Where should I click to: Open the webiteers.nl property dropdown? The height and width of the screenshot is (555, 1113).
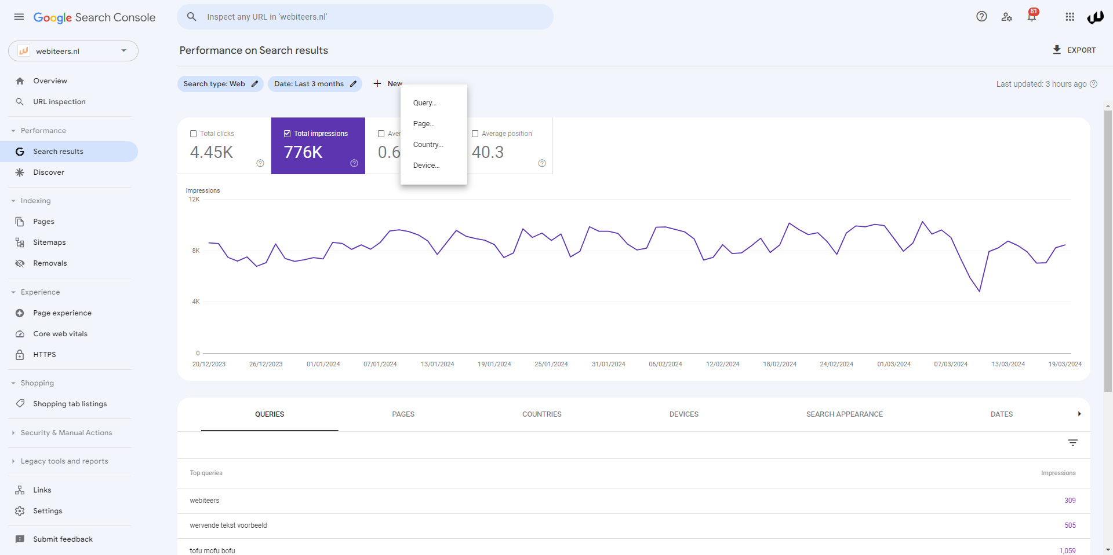pyautogui.click(x=73, y=51)
